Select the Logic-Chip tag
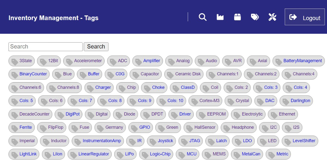The width and height of the screenshot is (327, 161). (156, 154)
